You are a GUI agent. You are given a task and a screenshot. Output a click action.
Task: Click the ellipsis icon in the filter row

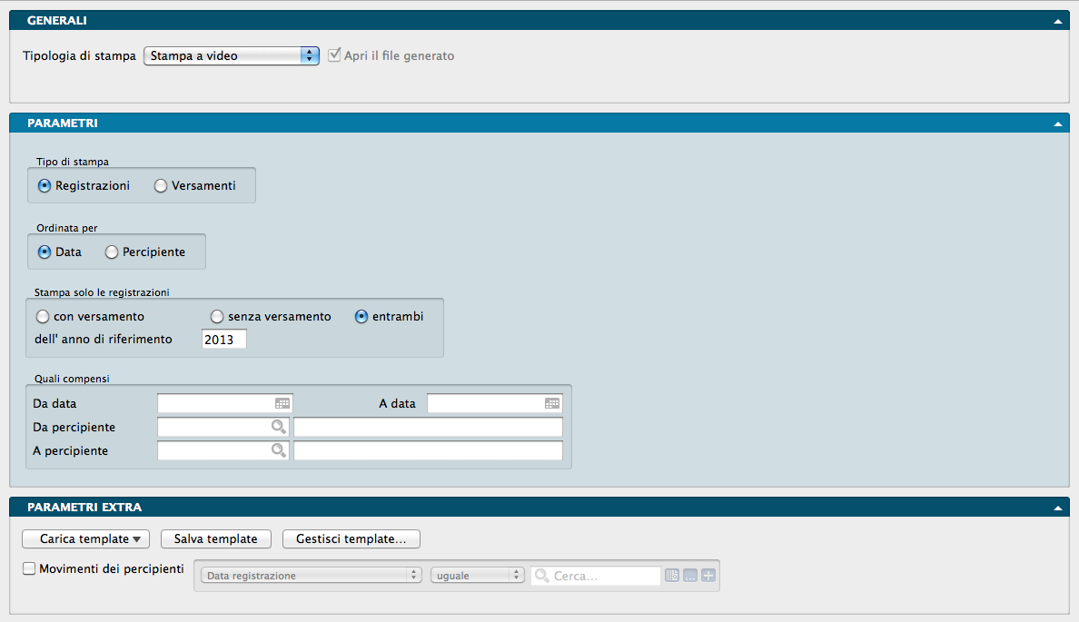click(690, 576)
